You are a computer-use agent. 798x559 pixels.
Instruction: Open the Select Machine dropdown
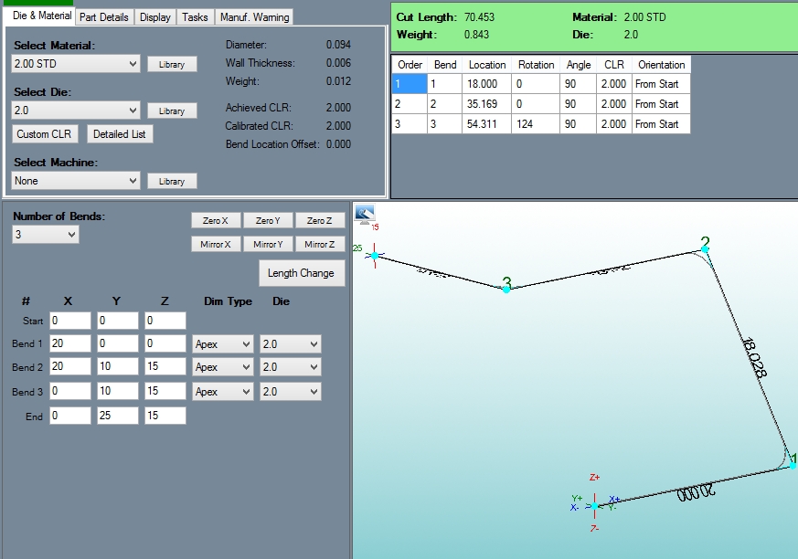(75, 181)
